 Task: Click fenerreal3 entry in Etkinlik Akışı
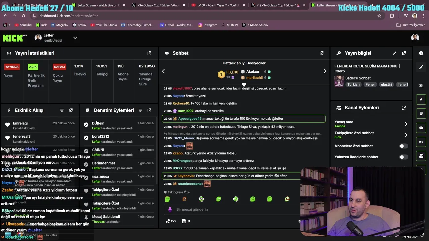(x=40, y=139)
